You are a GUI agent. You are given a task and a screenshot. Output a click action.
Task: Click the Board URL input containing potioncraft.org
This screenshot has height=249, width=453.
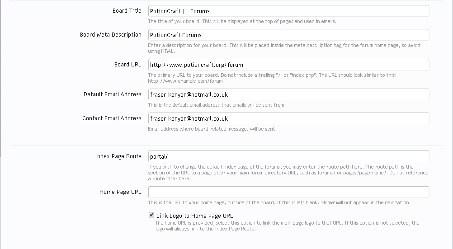[x=288, y=65]
